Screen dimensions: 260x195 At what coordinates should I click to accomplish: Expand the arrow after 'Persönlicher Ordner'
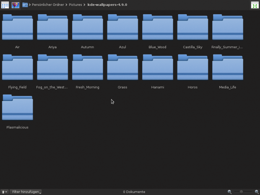[x=67, y=5]
